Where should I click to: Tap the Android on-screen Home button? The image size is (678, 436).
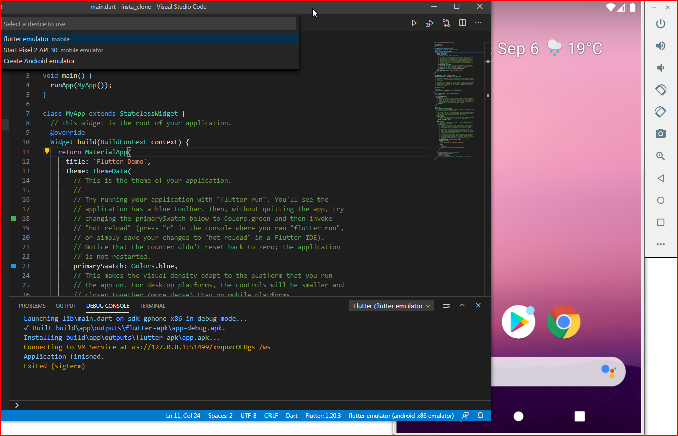click(519, 416)
